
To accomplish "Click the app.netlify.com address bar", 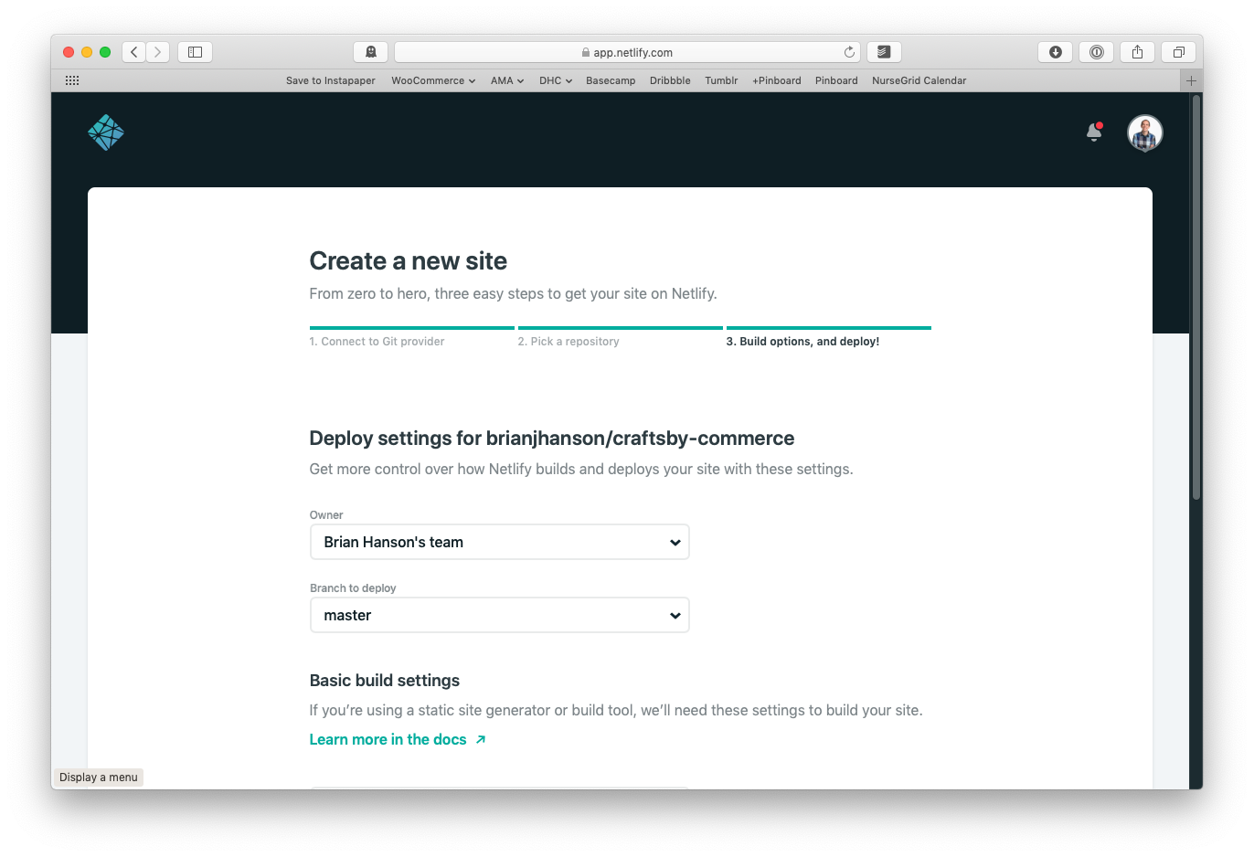I will pyautogui.click(x=627, y=52).
